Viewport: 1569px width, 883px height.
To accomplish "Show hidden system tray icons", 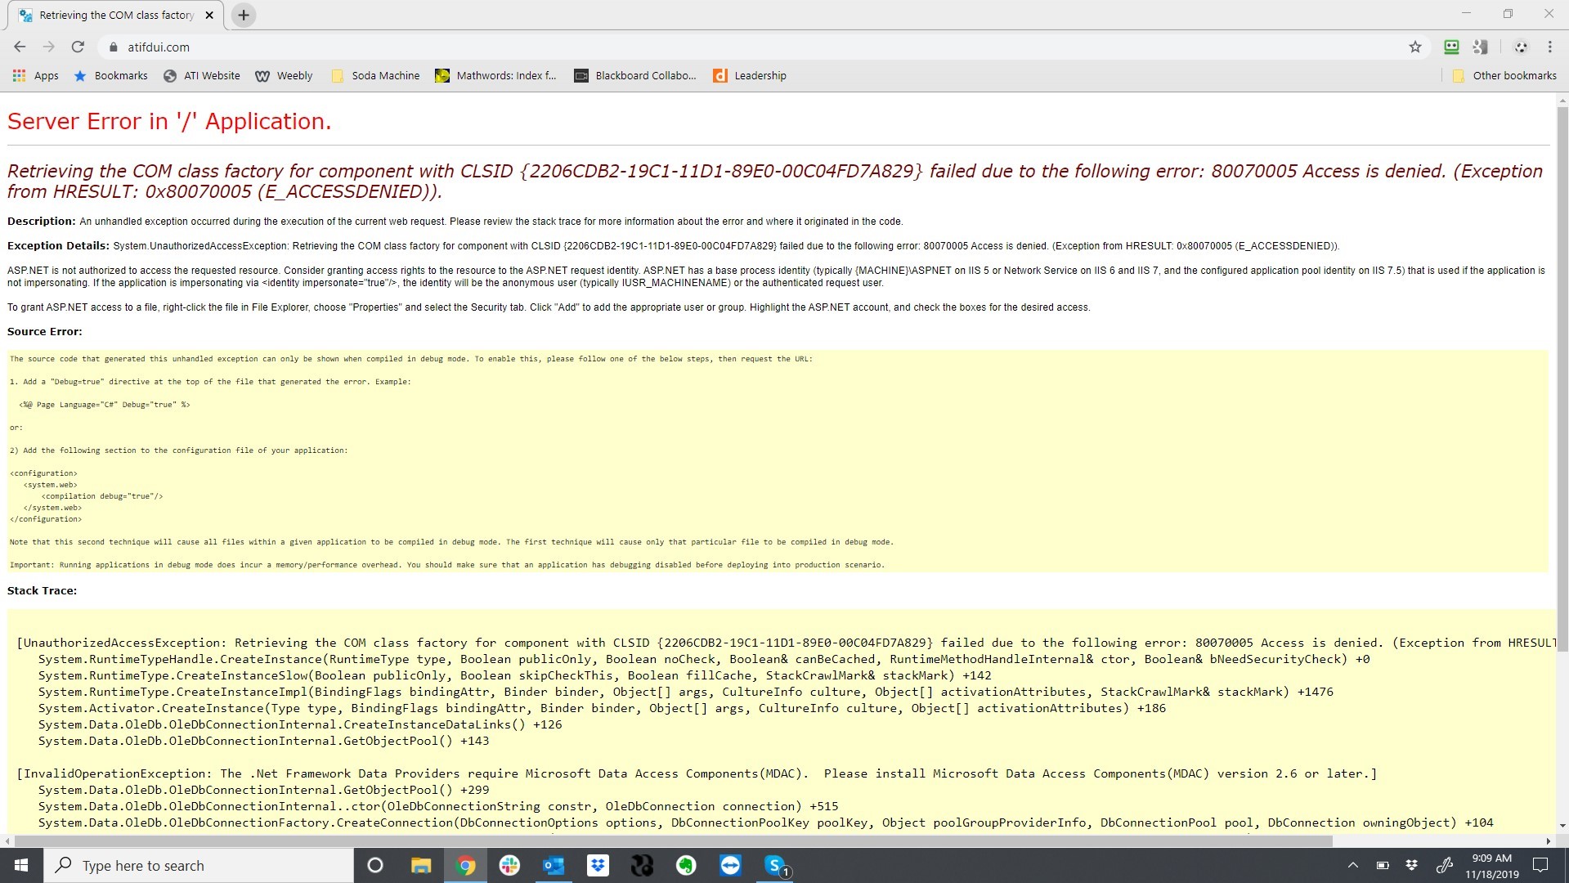I will [1352, 865].
